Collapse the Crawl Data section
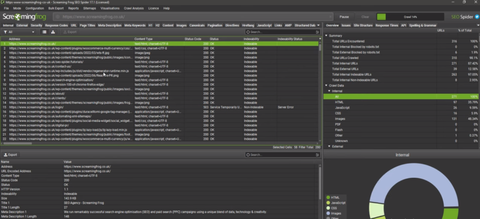 (x=326, y=85)
